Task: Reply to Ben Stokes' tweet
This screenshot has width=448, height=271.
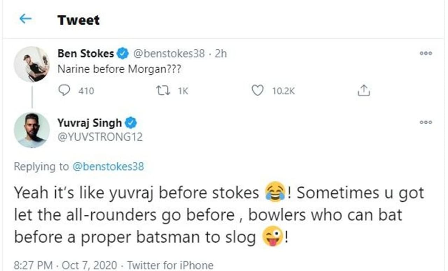Action: coord(64,91)
